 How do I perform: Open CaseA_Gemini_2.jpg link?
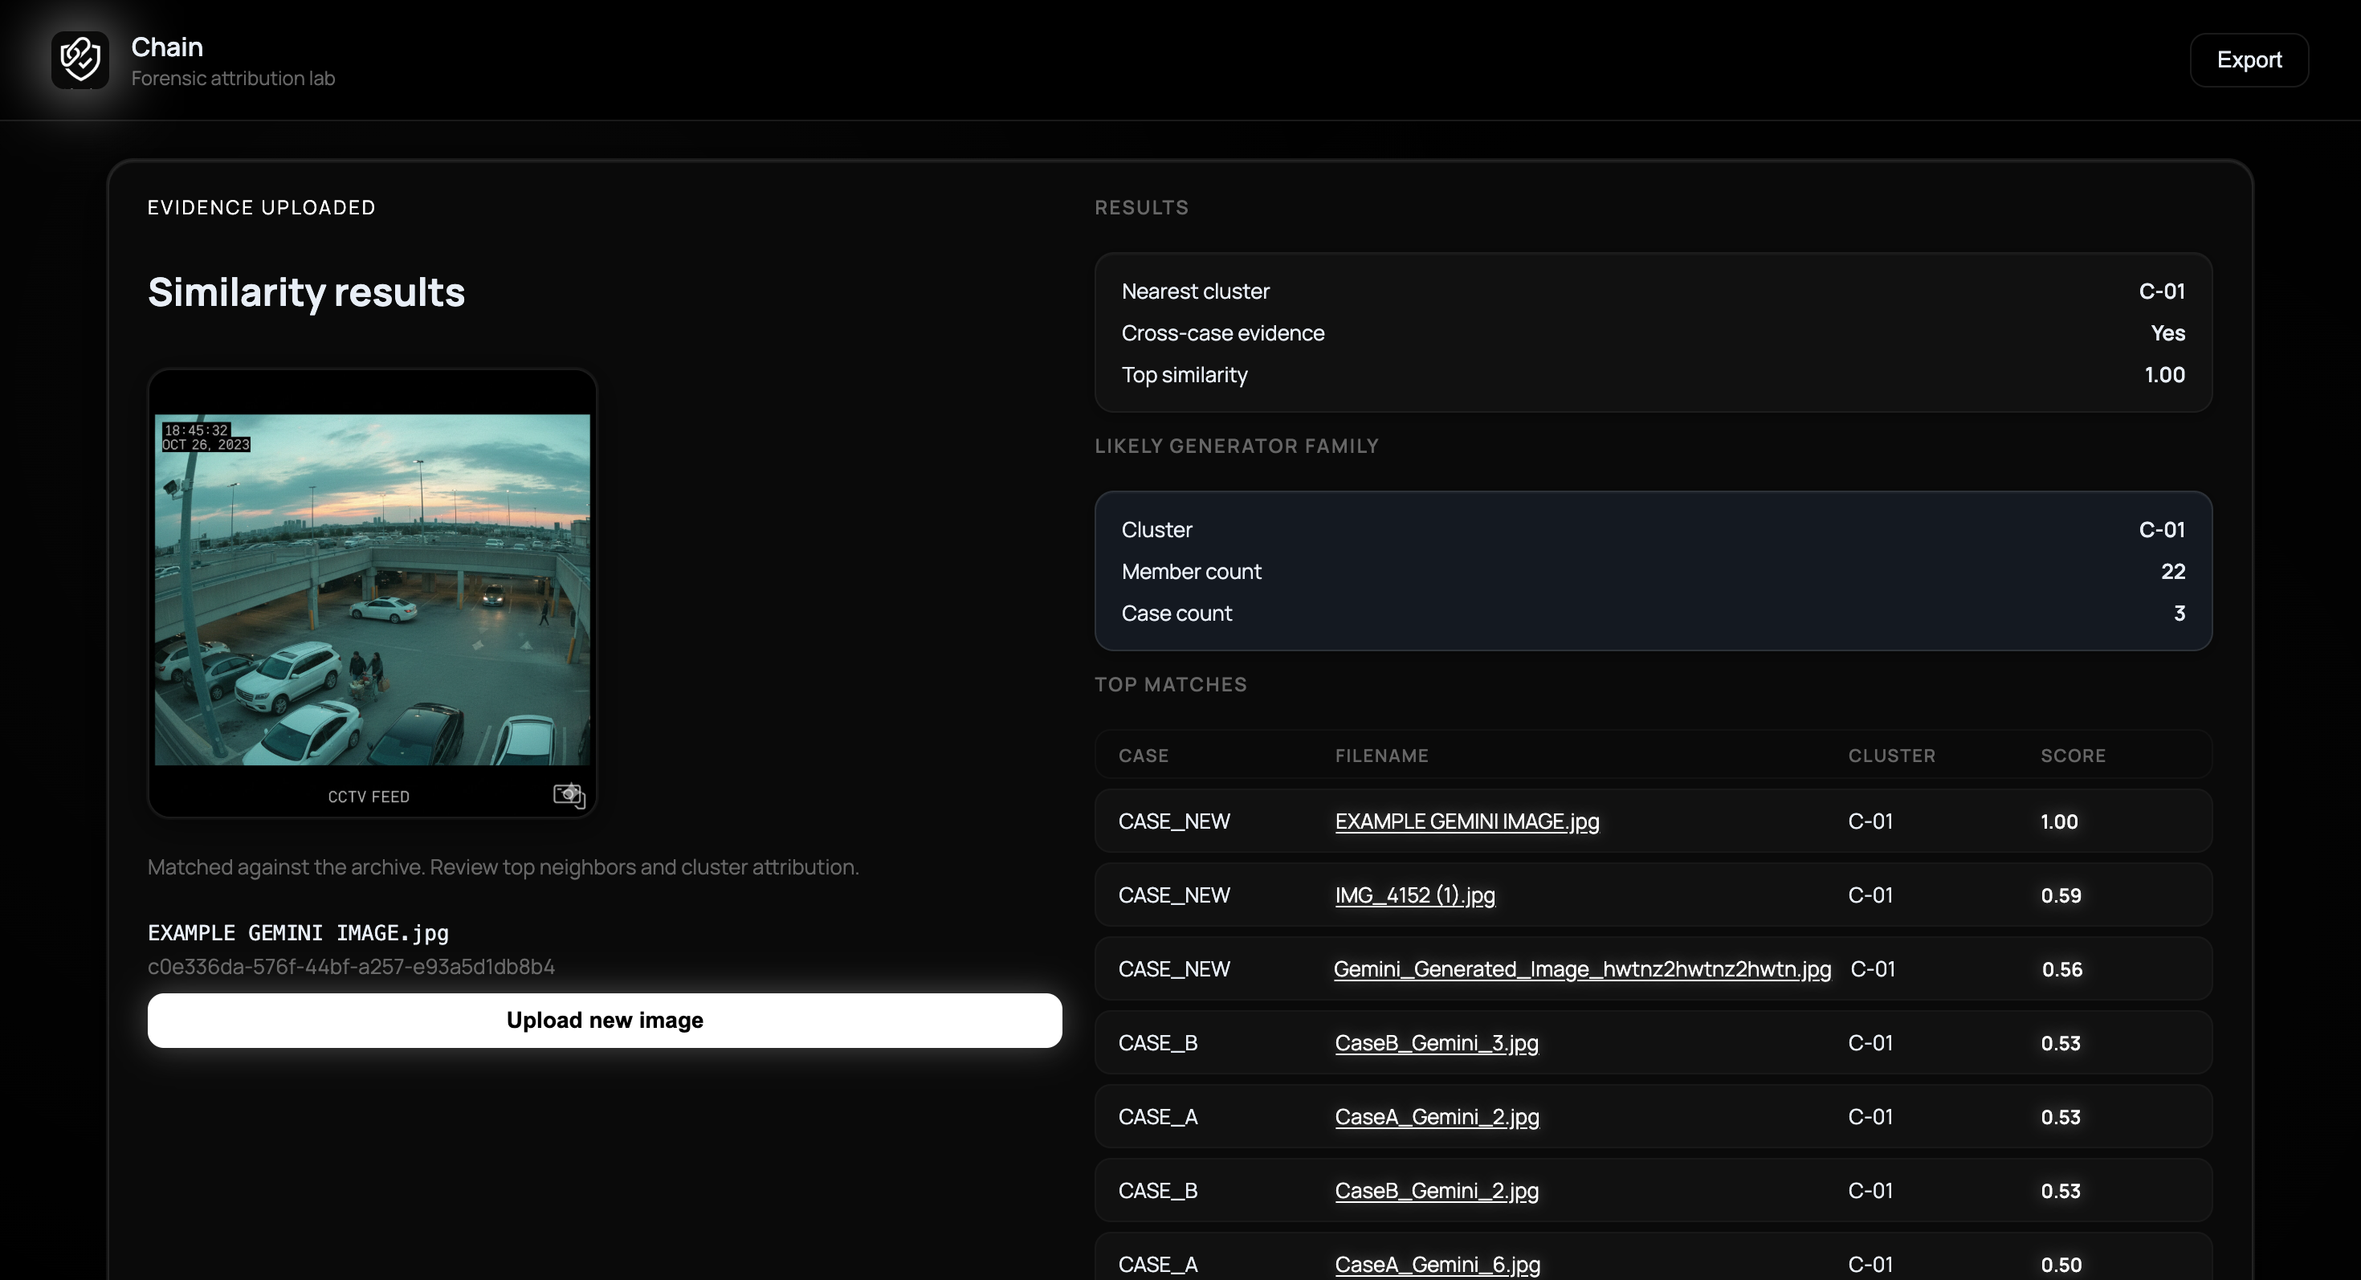click(x=1436, y=1117)
